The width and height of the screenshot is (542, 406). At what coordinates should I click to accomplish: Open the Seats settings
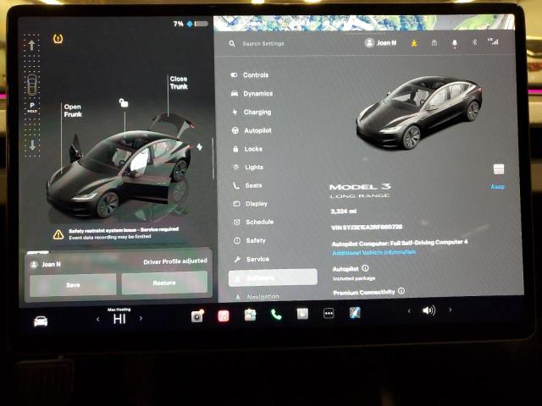[x=247, y=185]
